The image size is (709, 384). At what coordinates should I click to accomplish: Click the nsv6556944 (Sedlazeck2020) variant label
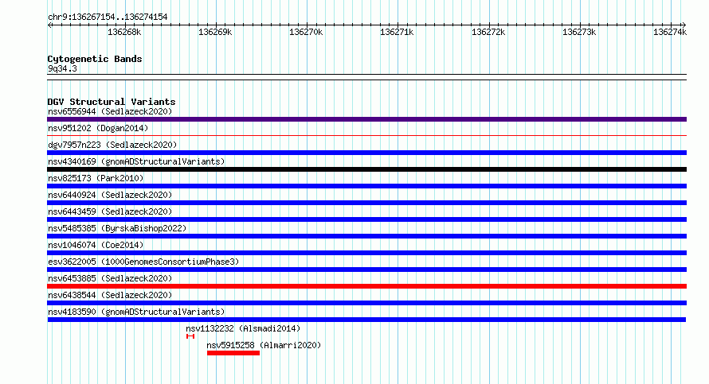click(x=110, y=111)
